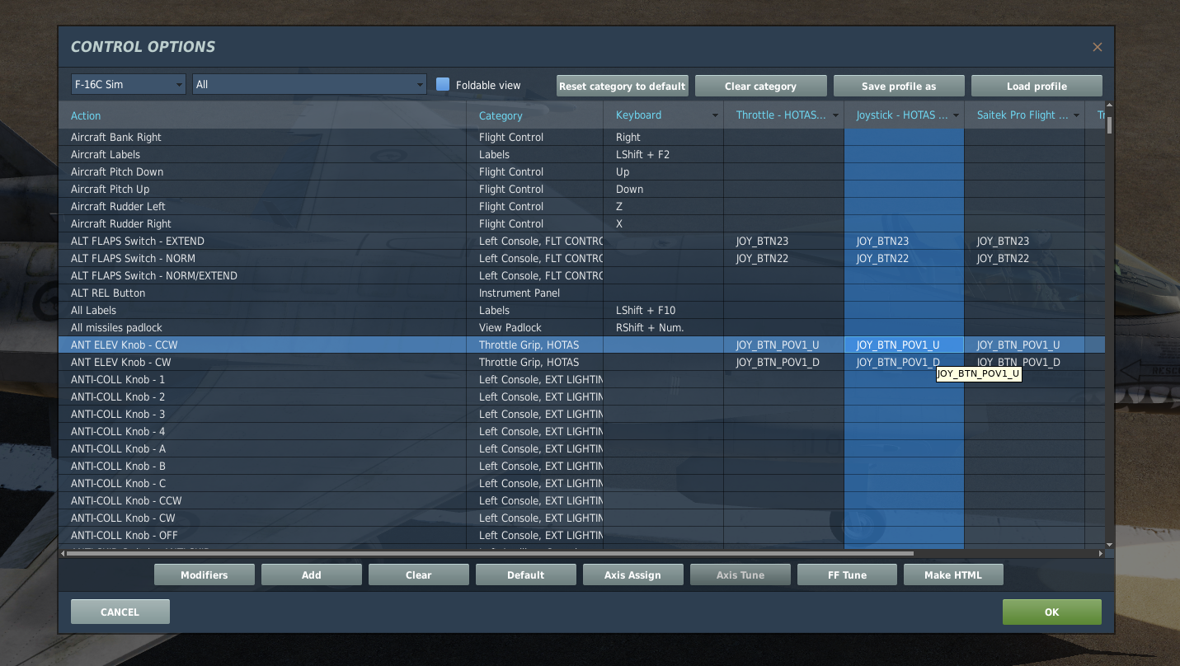Click Saitek JOY_BTN22 cell for ALT FLAPS NORM
The height and width of the screenshot is (666, 1180).
point(1024,258)
